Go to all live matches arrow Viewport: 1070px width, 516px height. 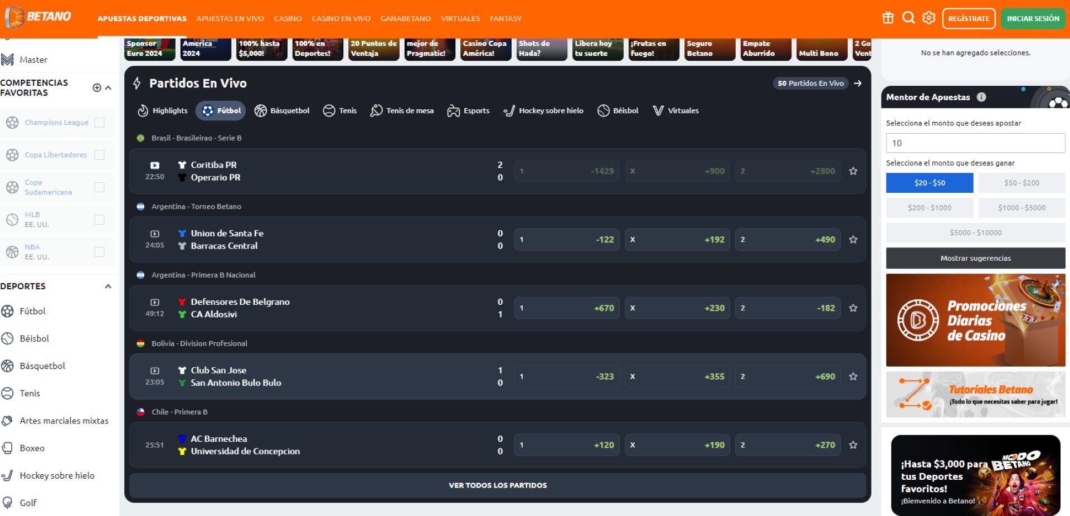858,83
